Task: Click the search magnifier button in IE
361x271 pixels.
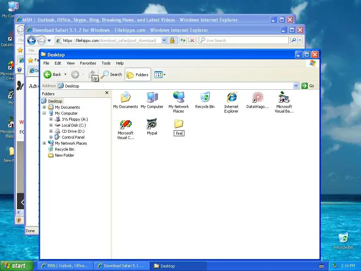Action: 294,41
